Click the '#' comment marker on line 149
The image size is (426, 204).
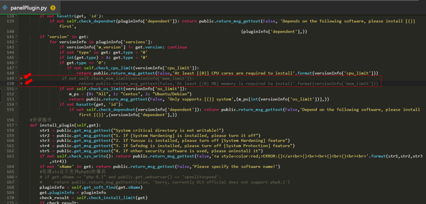[21, 78]
